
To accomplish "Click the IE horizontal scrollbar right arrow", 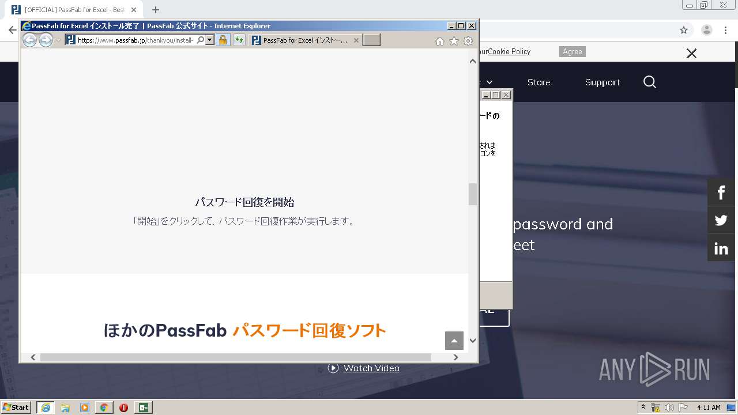I will pos(455,357).
